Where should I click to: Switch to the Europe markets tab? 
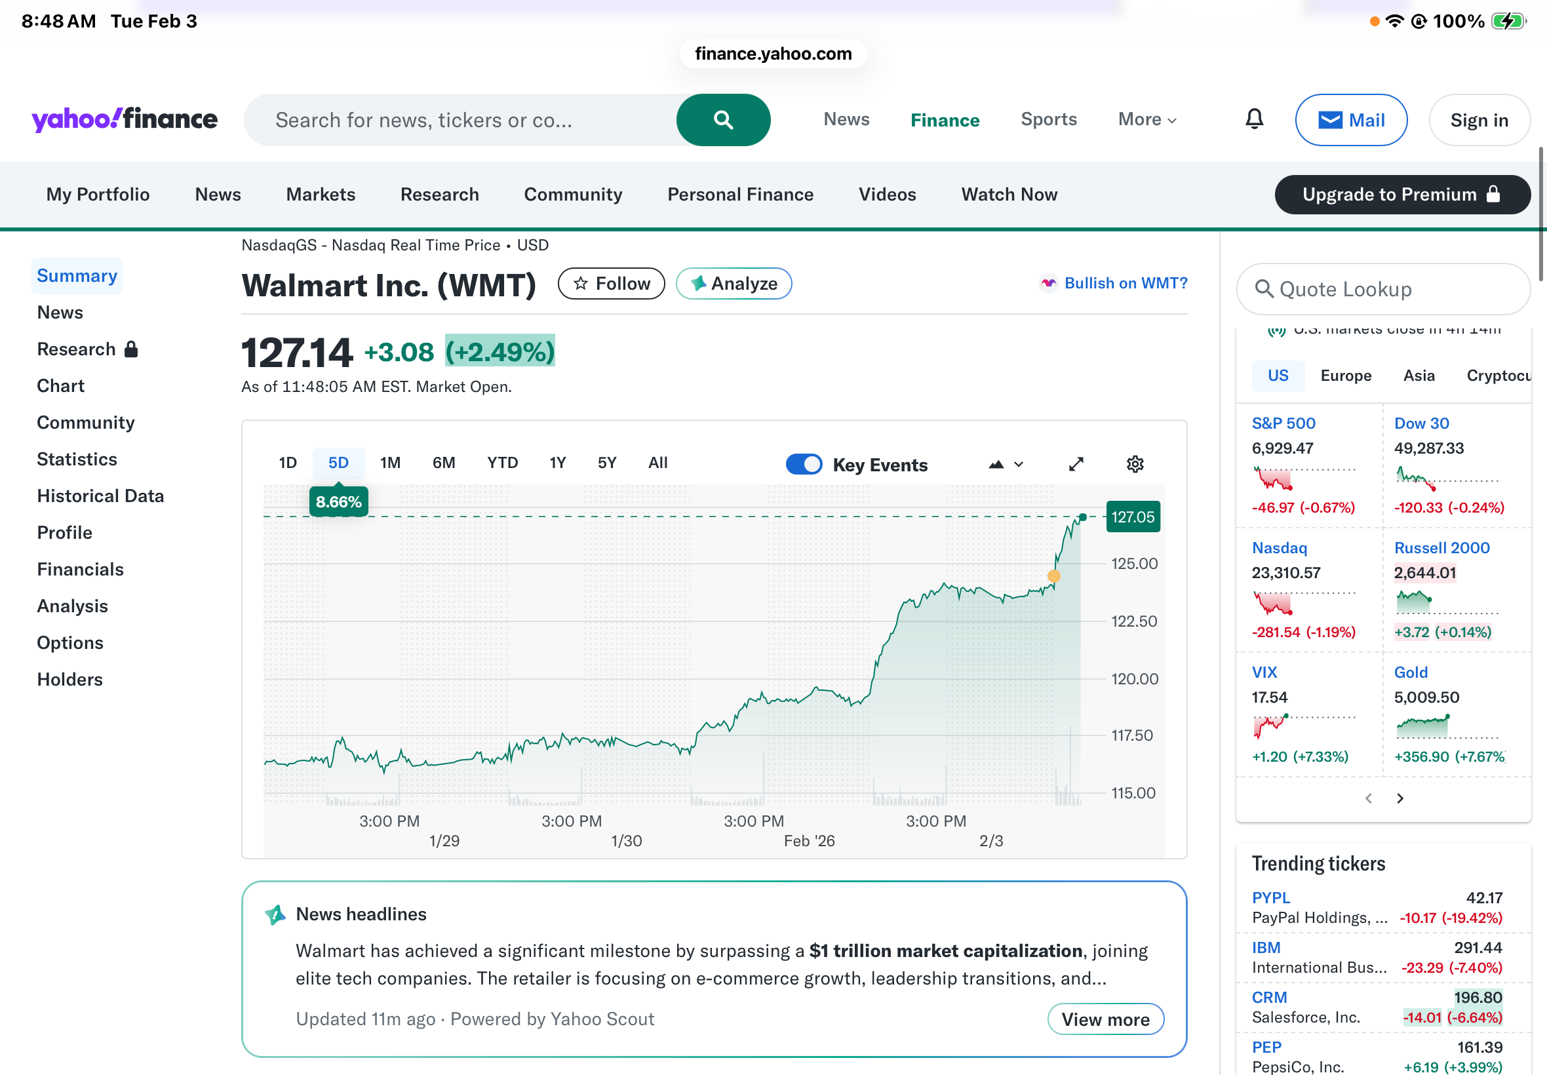pos(1345,376)
